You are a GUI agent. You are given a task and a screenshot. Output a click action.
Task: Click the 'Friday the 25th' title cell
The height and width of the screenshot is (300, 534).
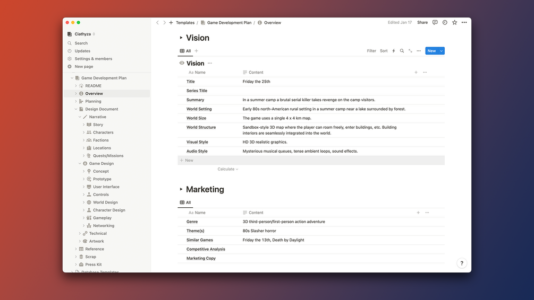tap(257, 82)
